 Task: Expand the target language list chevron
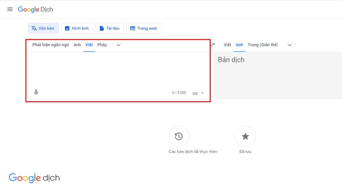point(289,45)
